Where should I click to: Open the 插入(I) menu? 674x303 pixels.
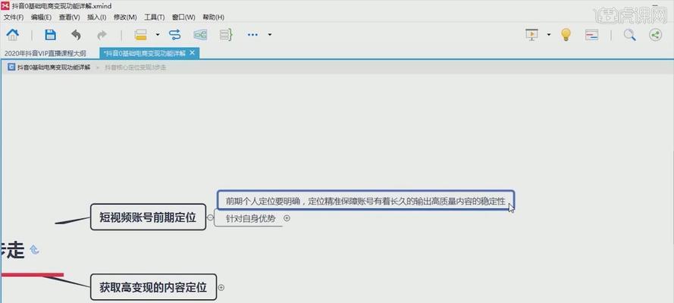click(97, 17)
